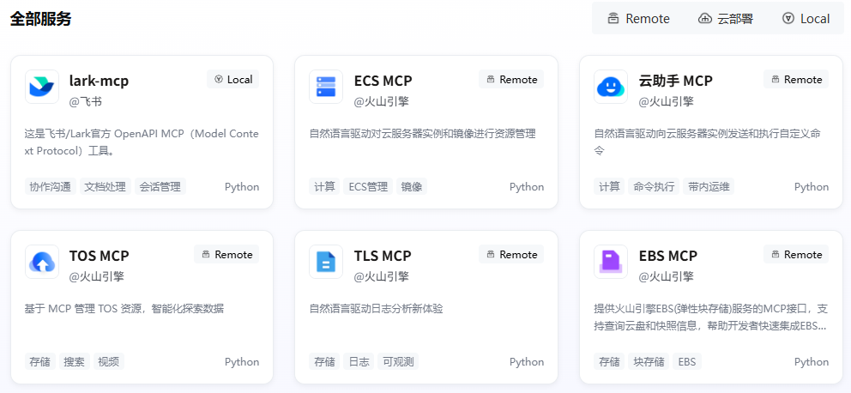Click @火山引擎 author under ECS MCP
851x393 pixels.
(x=382, y=101)
